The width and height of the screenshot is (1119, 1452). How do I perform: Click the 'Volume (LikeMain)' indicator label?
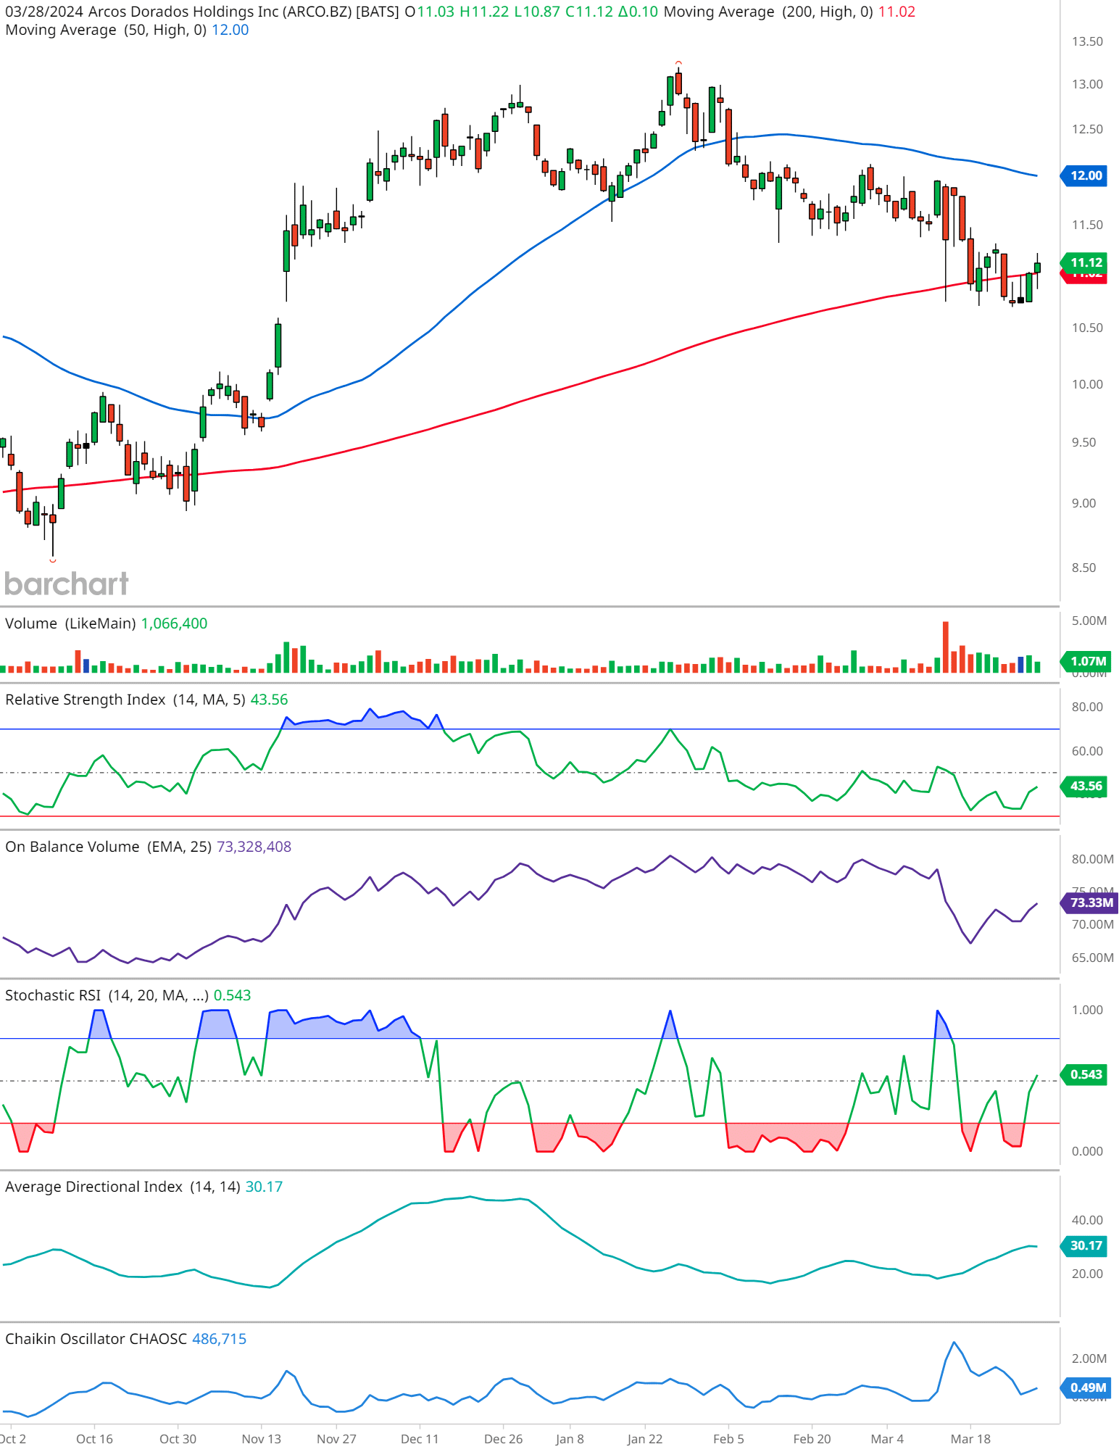(70, 623)
